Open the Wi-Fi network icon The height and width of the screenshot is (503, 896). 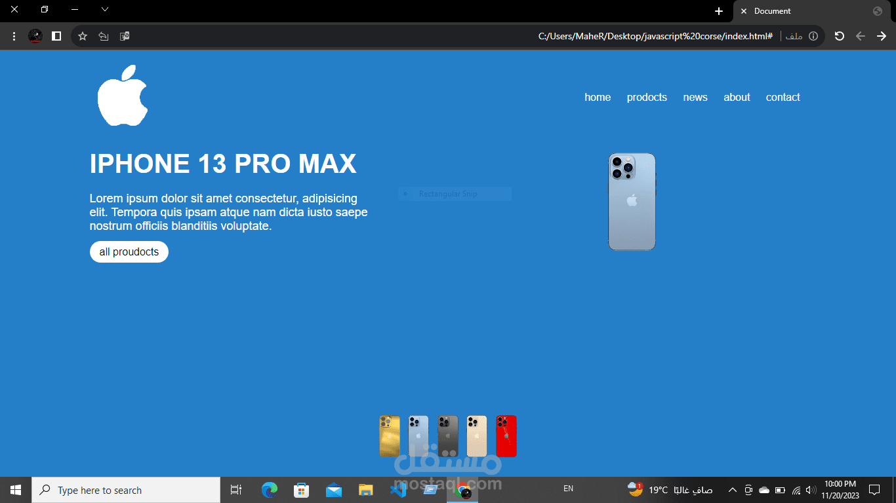click(x=796, y=490)
